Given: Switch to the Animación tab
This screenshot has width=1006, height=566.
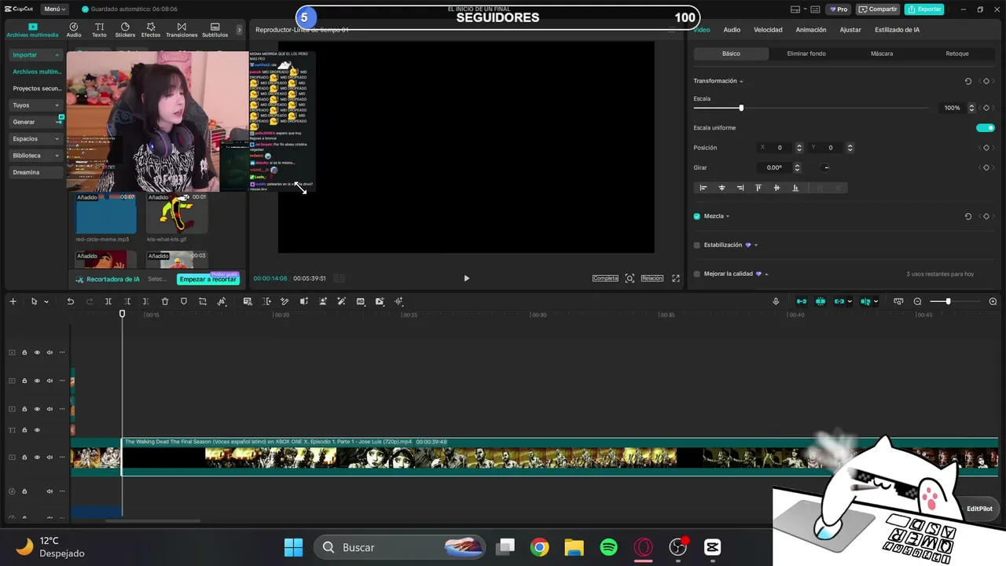Looking at the screenshot, I should (x=811, y=30).
